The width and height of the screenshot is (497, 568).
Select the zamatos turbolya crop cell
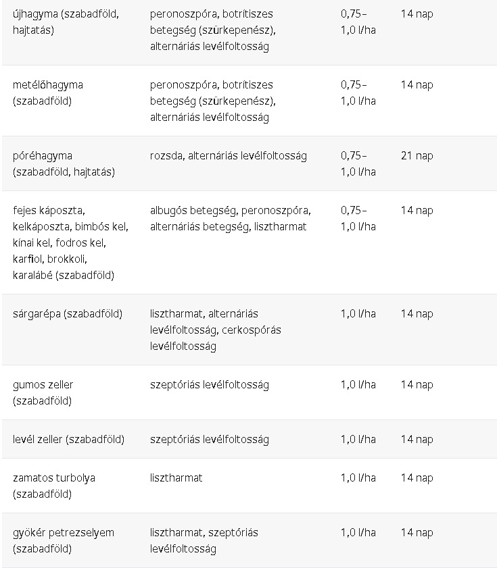[54, 486]
